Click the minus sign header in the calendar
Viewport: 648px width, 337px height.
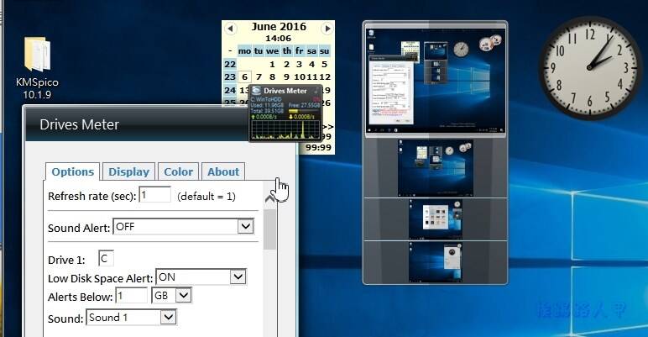pyautogui.click(x=230, y=51)
